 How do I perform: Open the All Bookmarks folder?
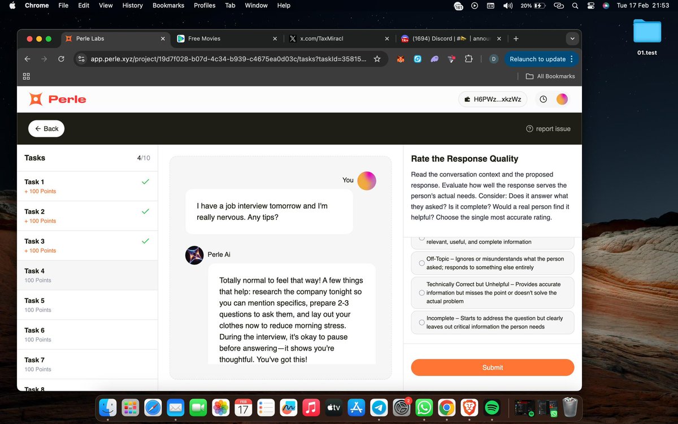click(550, 76)
